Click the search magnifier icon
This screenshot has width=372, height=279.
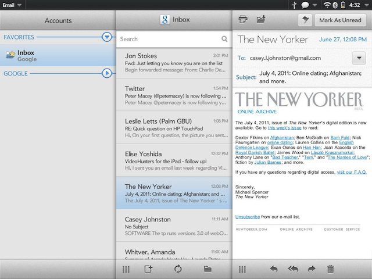click(x=224, y=39)
